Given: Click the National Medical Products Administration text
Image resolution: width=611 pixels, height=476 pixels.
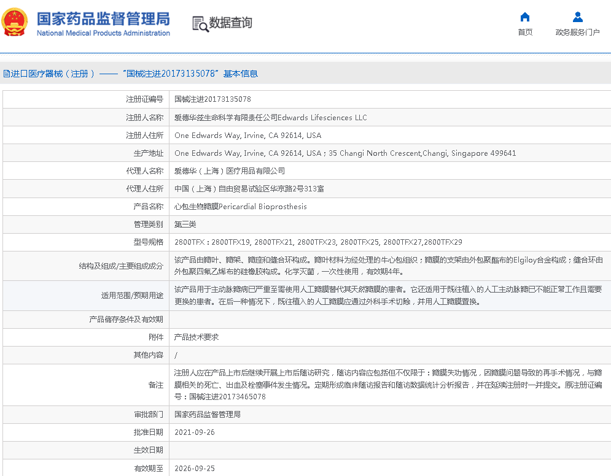Looking at the screenshot, I should click(103, 33).
